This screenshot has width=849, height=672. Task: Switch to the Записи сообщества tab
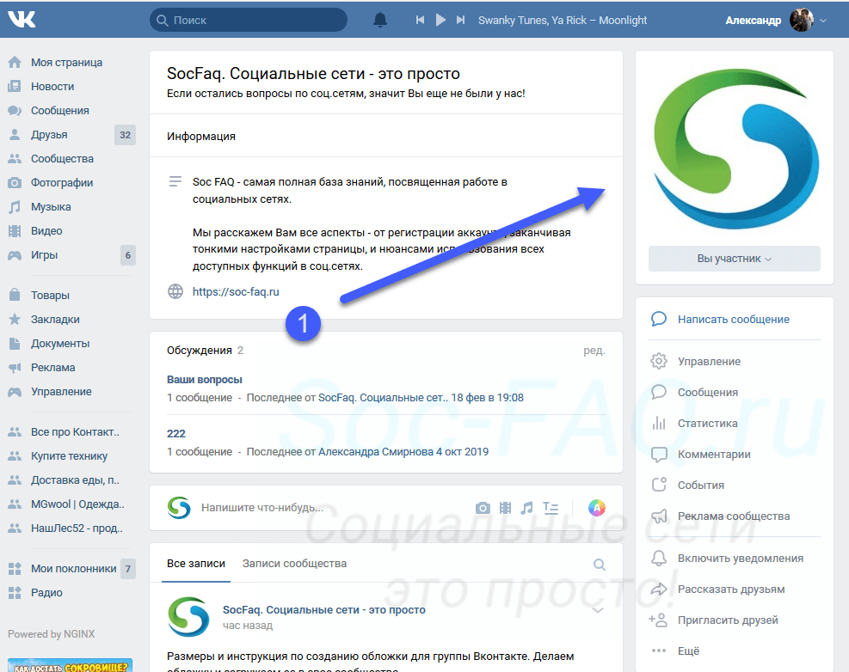coord(294,564)
